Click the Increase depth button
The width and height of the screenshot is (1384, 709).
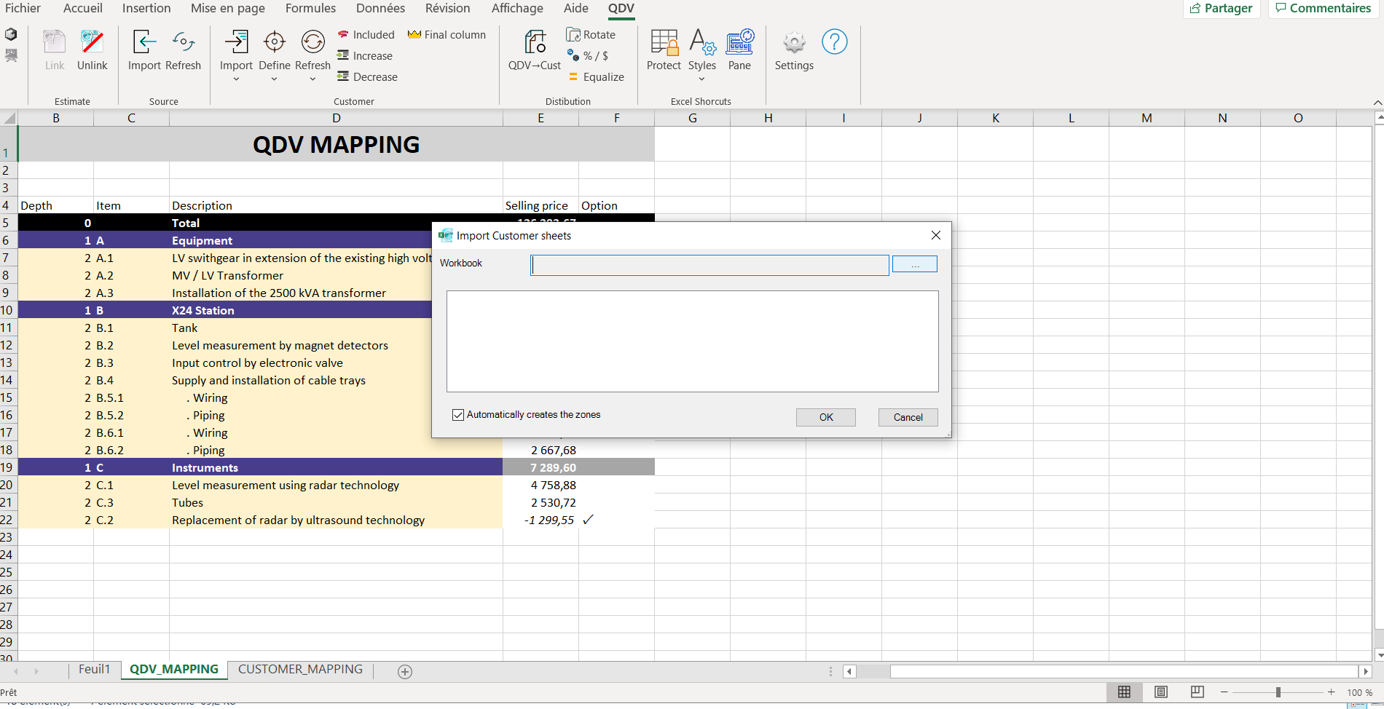[x=365, y=55]
